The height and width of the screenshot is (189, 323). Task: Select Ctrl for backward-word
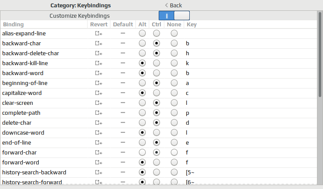157,73
